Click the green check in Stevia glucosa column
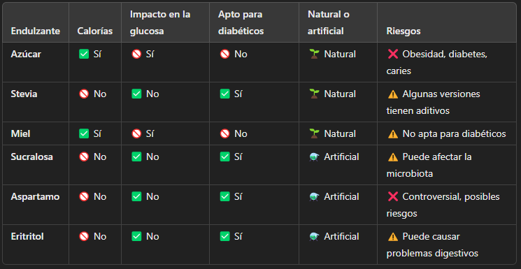This screenshot has height=269, width=521. pyautogui.click(x=136, y=94)
